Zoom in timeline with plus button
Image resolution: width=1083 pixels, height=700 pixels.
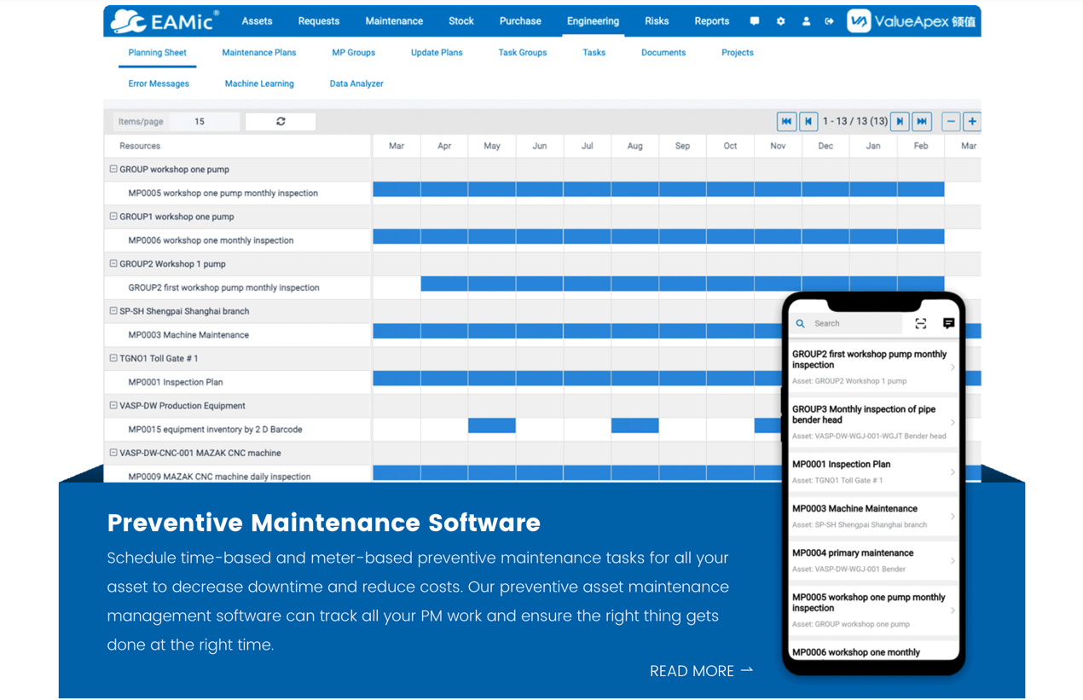pyautogui.click(x=971, y=122)
